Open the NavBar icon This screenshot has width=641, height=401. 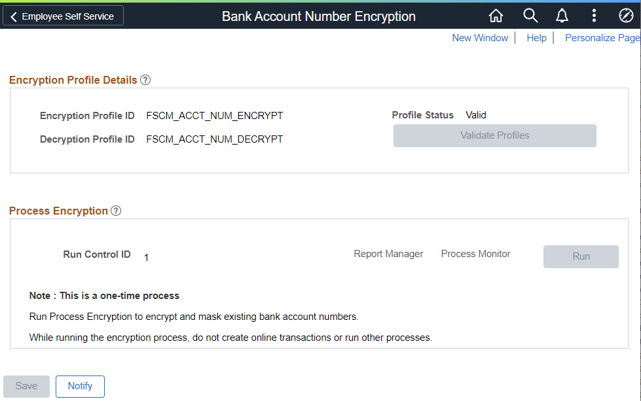pos(625,15)
